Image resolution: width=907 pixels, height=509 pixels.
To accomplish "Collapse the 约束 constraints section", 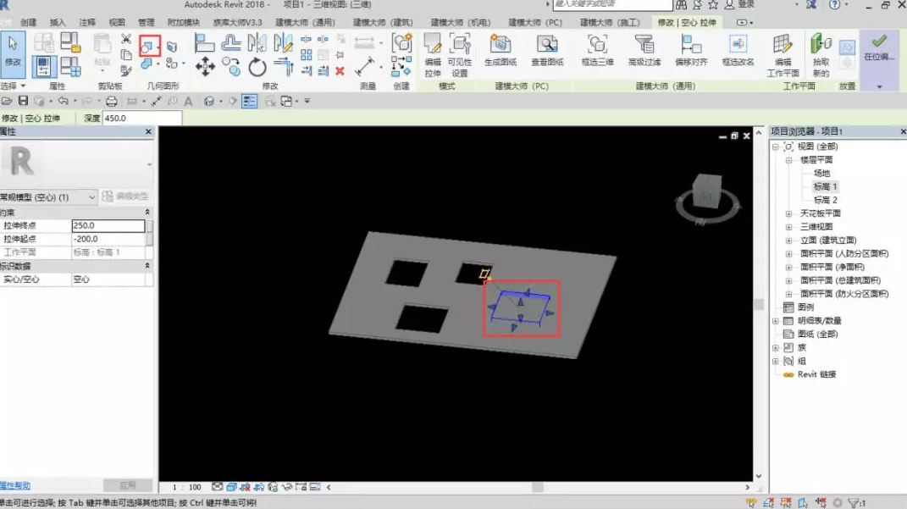I will 147,213.
